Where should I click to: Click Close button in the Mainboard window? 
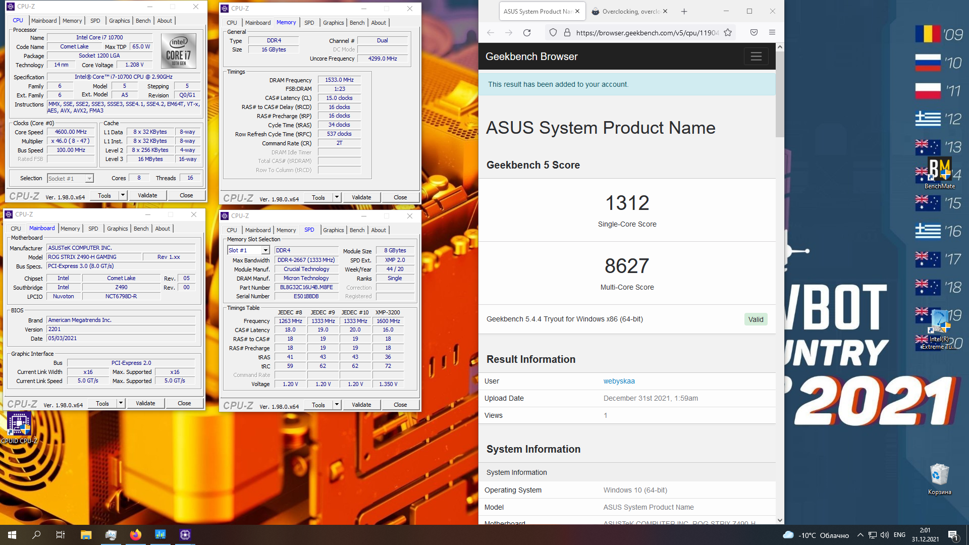click(x=184, y=403)
